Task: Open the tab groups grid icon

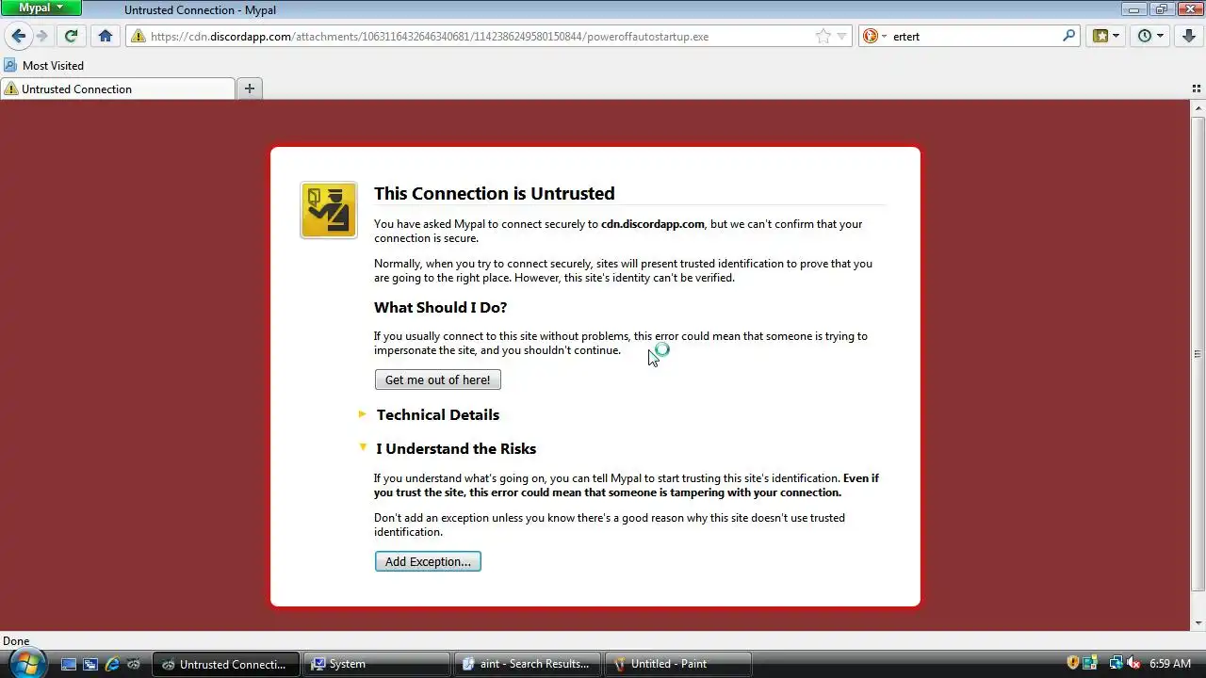Action: point(1197,89)
